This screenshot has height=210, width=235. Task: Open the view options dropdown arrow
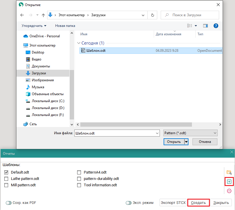pyautogui.click(x=196, y=26)
